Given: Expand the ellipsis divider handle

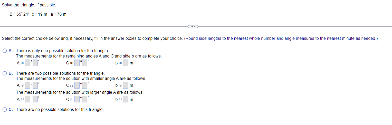Looking at the screenshot, I should [x=193, y=26].
